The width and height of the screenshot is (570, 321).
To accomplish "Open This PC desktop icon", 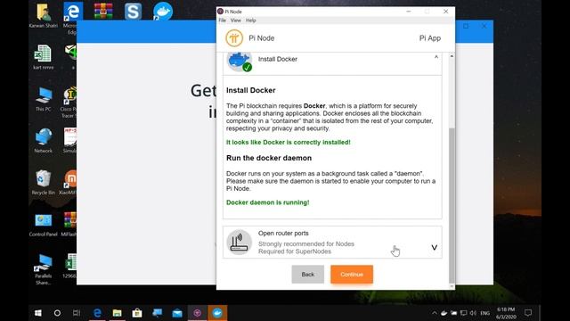I will pyautogui.click(x=44, y=99).
